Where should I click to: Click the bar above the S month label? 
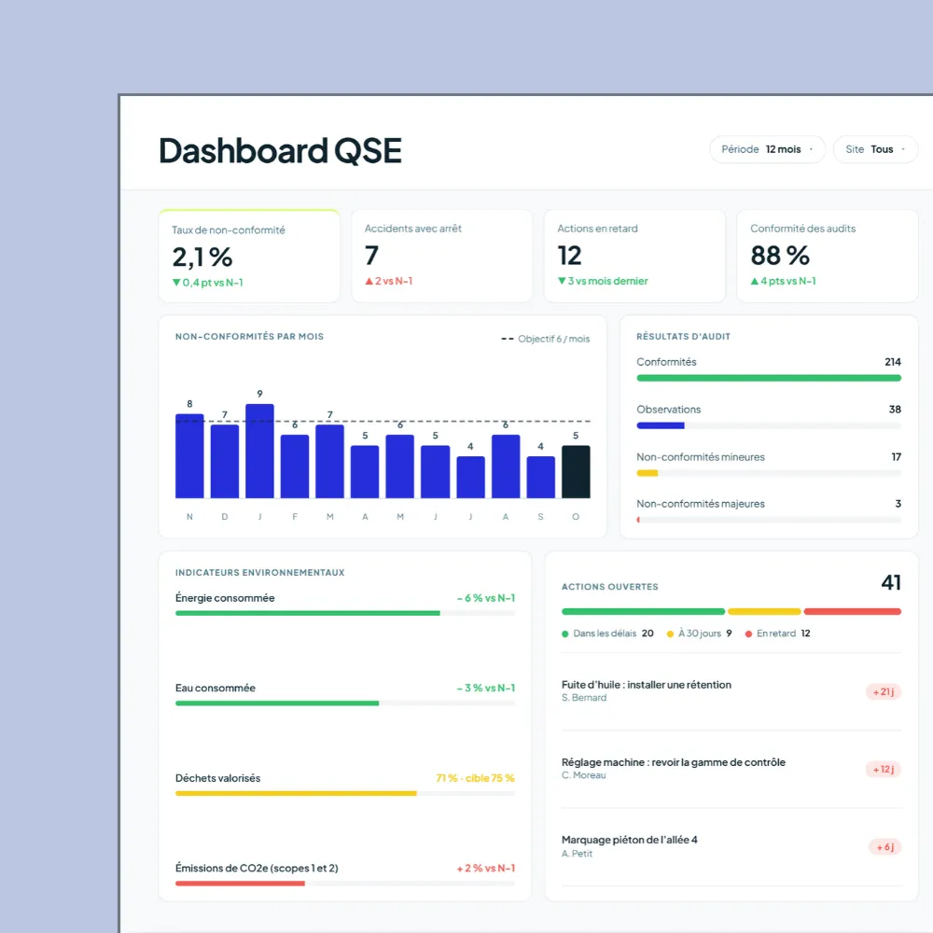pos(541,477)
